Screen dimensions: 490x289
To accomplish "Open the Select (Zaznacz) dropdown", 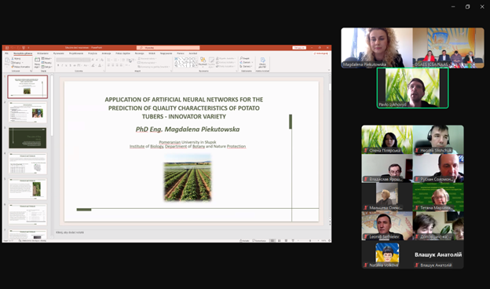I will [247, 66].
